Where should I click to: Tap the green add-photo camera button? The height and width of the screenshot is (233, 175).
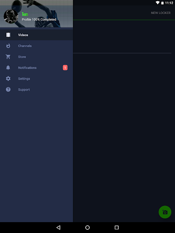pos(165,212)
